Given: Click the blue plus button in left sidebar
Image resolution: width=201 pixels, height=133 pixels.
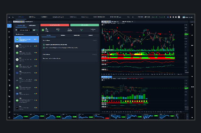Looking at the screenshot, I should pos(9,26).
